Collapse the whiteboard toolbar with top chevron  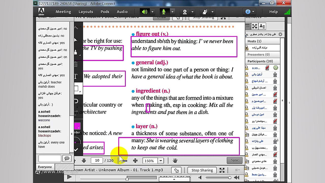pos(76,27)
